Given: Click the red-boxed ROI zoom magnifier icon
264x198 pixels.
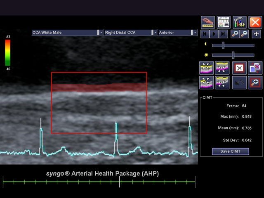Looking at the screenshot, I should click(255, 82).
